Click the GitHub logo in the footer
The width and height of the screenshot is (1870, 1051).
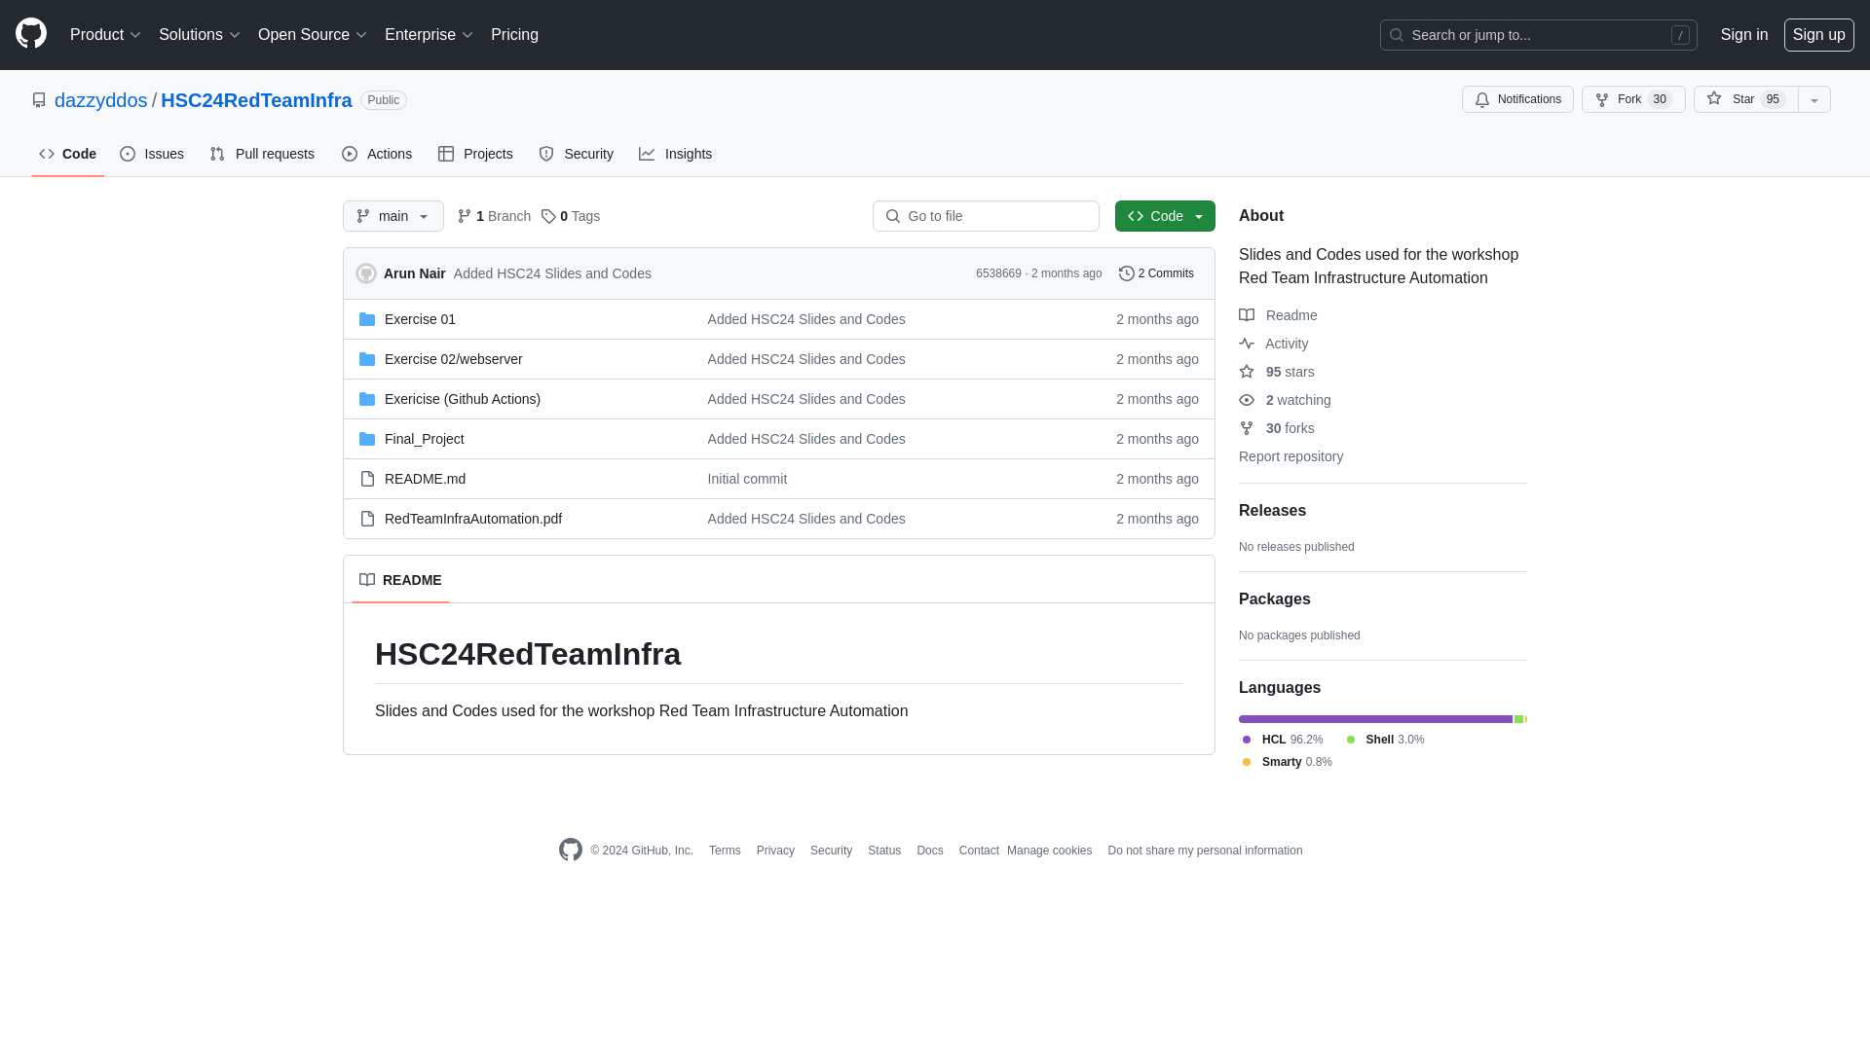[571, 850]
